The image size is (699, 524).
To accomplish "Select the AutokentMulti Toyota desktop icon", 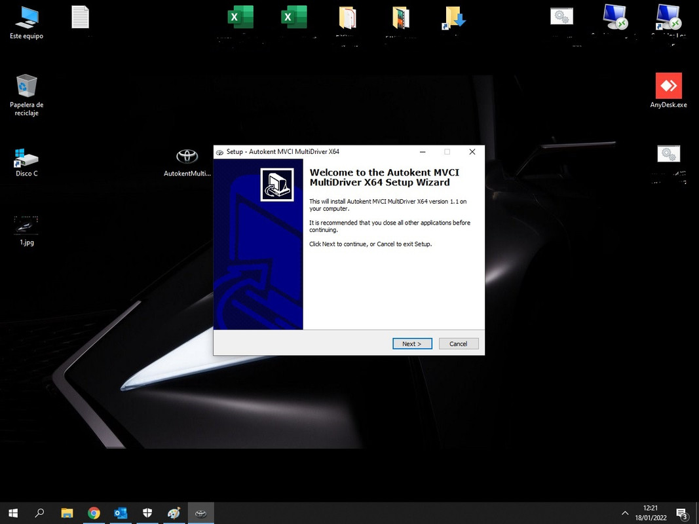I will coord(187,162).
